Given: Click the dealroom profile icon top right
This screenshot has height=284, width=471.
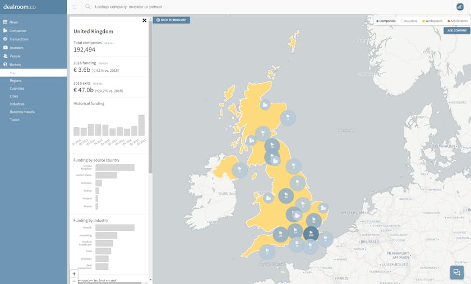Looking at the screenshot, I should coord(460,7).
